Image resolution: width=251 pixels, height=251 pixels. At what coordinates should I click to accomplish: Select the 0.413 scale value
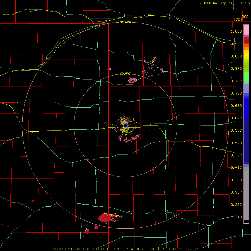(236, 168)
